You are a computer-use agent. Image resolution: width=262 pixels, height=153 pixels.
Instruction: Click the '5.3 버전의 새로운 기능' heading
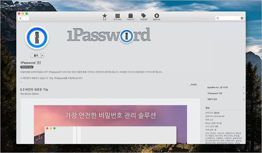click(34, 90)
